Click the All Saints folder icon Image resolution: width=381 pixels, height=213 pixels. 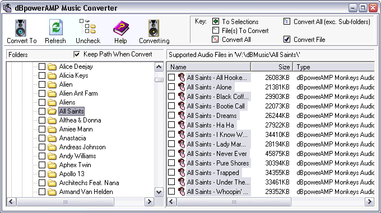52,111
